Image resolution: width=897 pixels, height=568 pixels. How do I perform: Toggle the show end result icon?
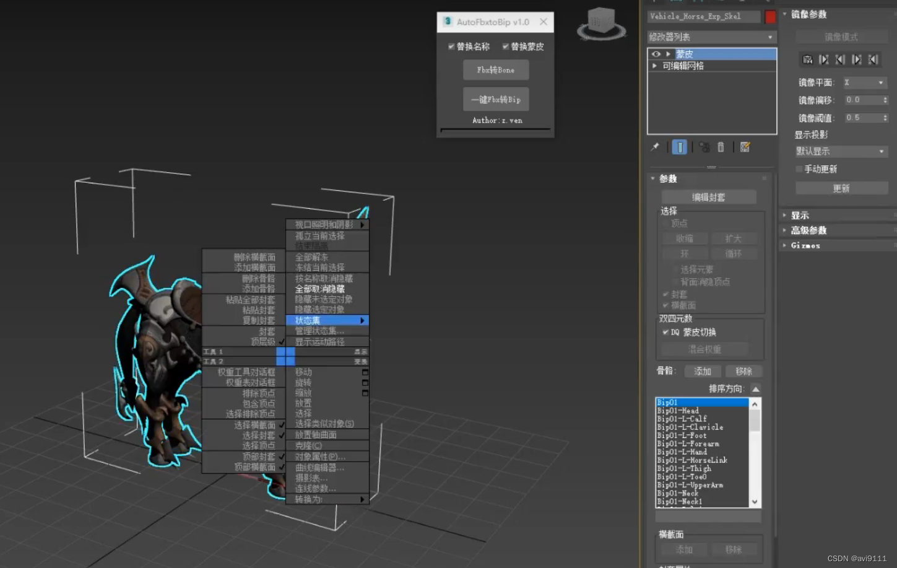click(x=679, y=147)
